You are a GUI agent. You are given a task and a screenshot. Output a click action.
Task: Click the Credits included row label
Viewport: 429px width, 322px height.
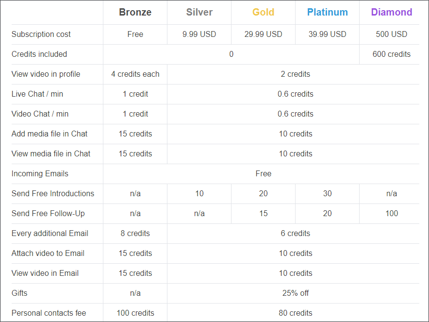click(39, 54)
